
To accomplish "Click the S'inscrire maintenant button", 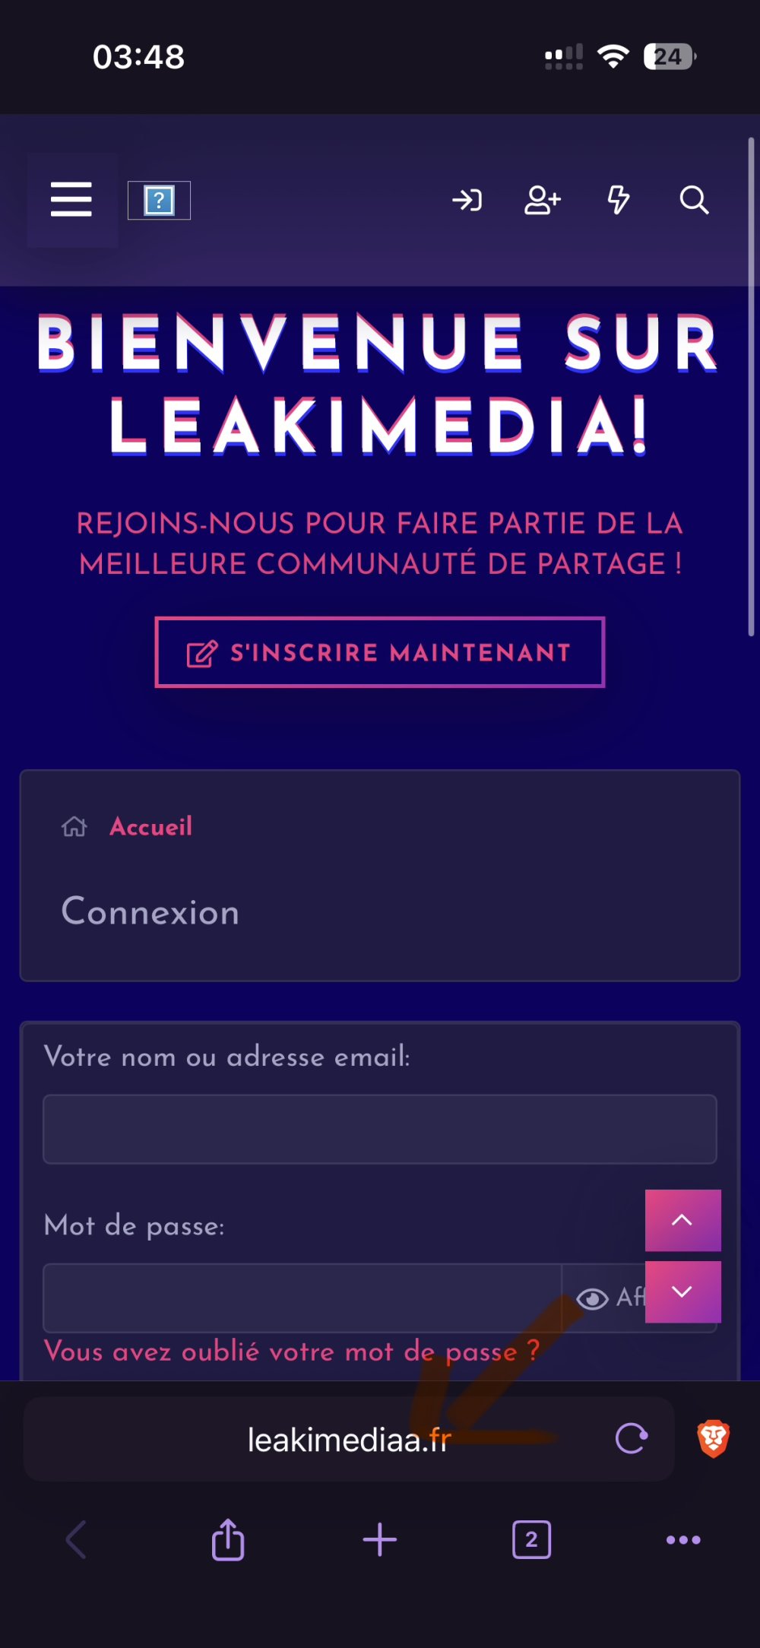I will (380, 652).
